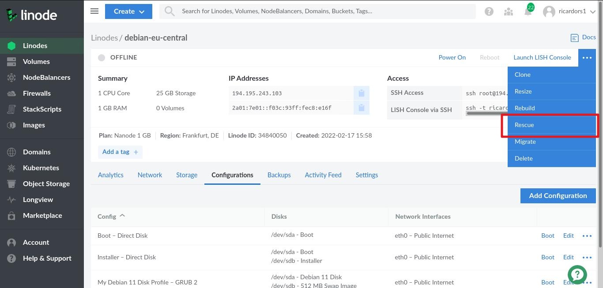Choose Rescue from the actions menu
Image resolution: width=603 pixels, height=288 pixels.
click(x=551, y=125)
